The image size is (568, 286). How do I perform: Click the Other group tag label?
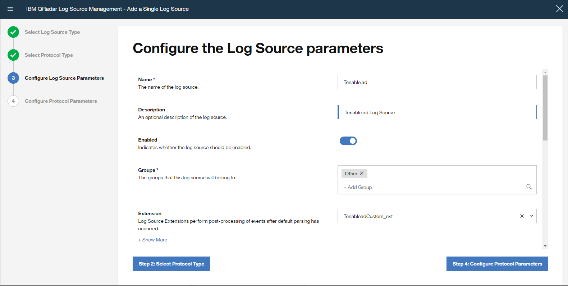click(x=351, y=174)
